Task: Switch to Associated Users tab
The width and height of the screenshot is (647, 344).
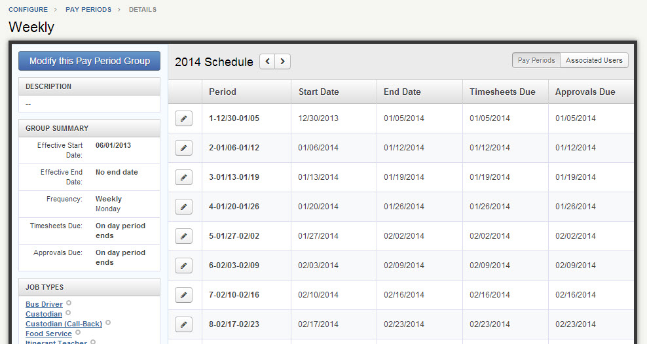Action: point(594,60)
